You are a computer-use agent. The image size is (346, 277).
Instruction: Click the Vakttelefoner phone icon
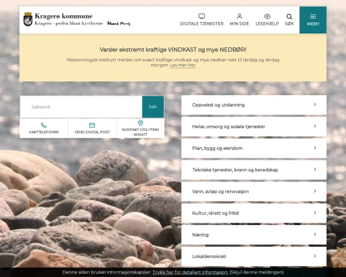click(44, 125)
